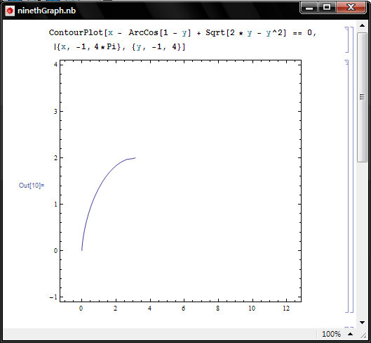371x343 pixels.
Task: Click the y-axis label -1
Action: (53, 297)
